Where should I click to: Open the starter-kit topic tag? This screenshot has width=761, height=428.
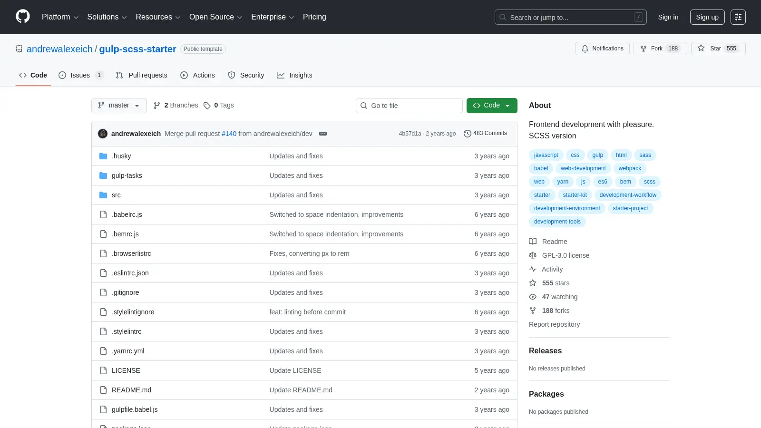point(575,195)
